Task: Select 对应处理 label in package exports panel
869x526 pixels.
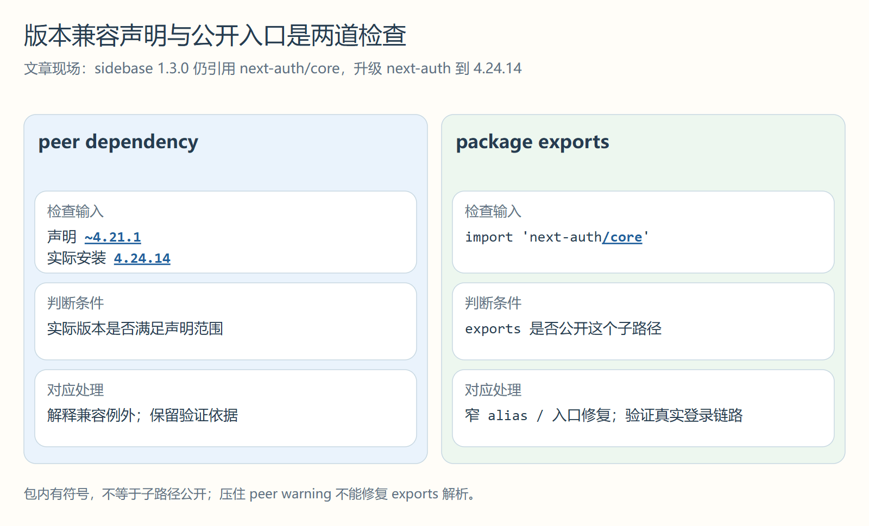Action: pos(493,390)
